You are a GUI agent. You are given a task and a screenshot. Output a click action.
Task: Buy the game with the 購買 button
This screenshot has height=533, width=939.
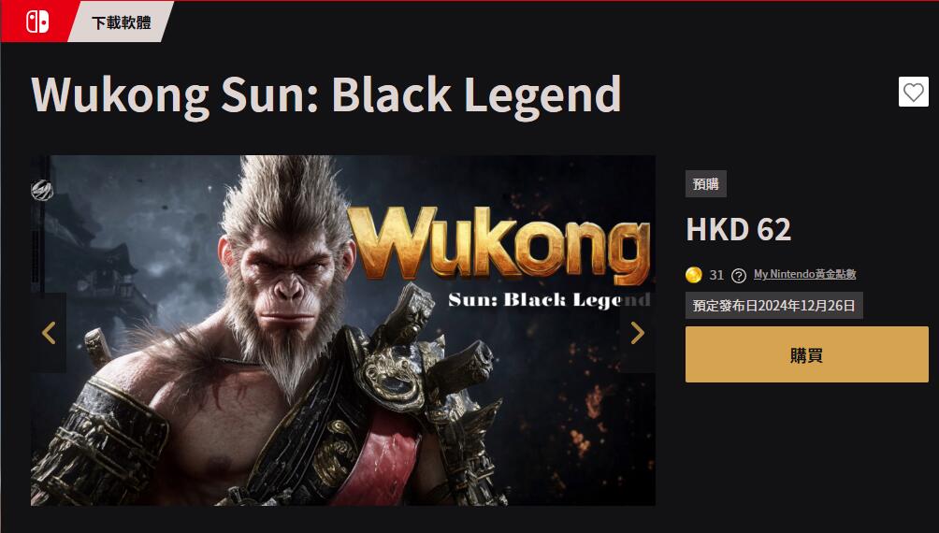coord(806,354)
